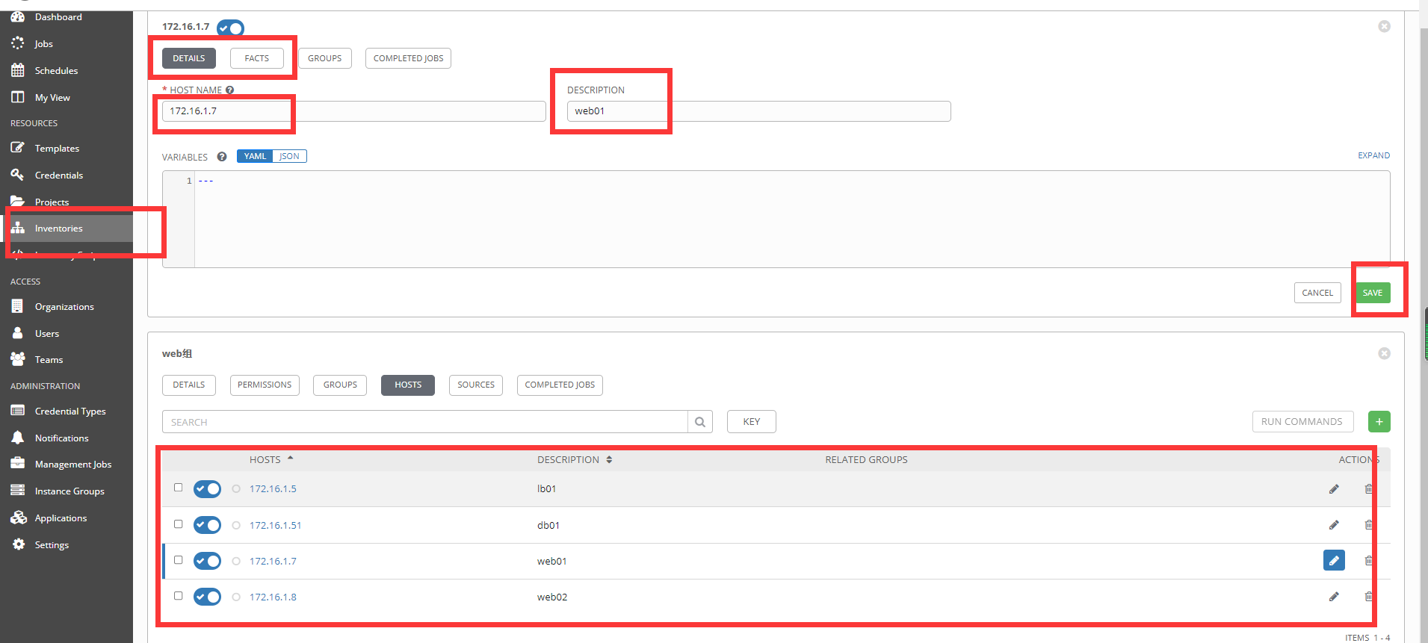
Task: Open Projects in the sidebar
Action: 52,202
